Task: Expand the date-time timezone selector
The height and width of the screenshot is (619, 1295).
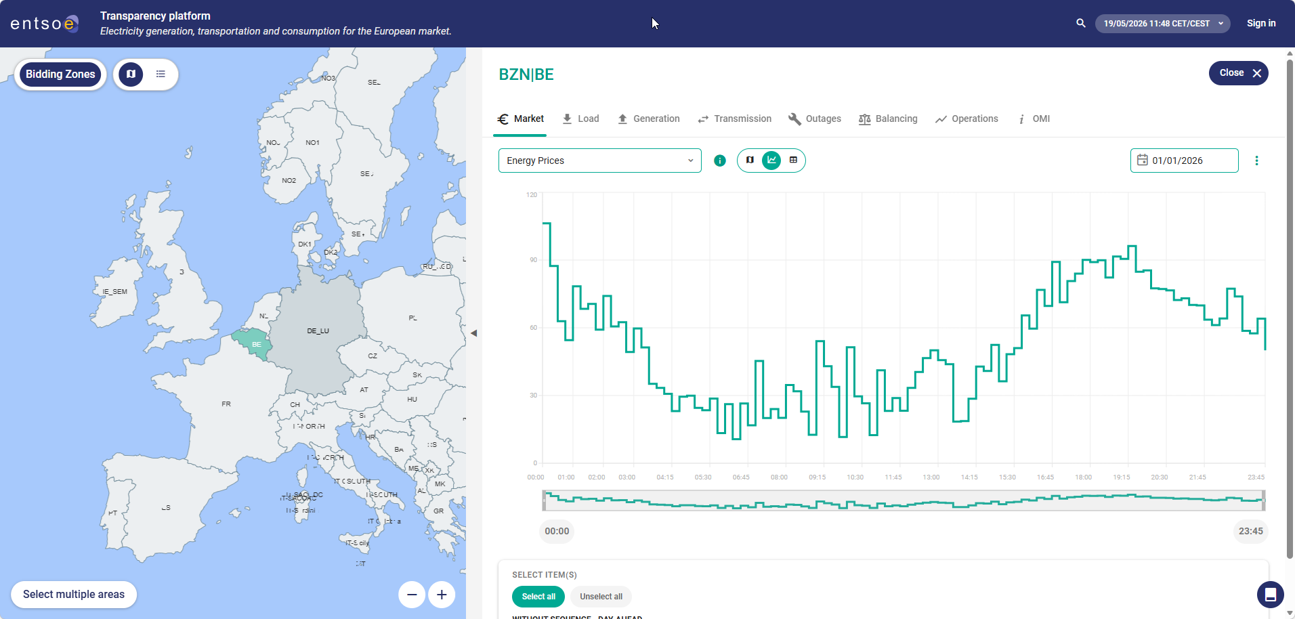Action: pyautogui.click(x=1163, y=23)
